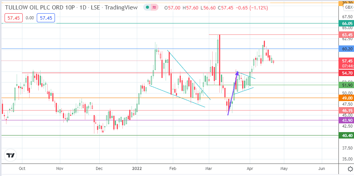Screen dimensions: 354x176
Task: Click Dec label on time axis
Action: point(99,168)
